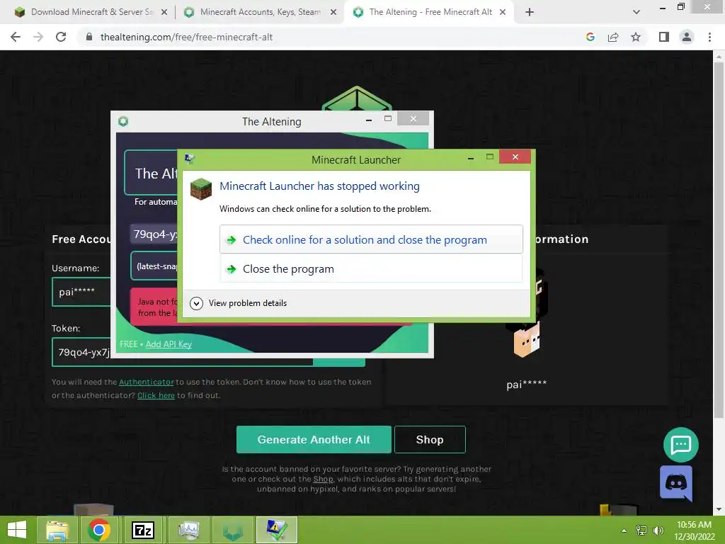This screenshot has height=544, width=725.
Task: Follow the Click here link
Action: click(156, 395)
